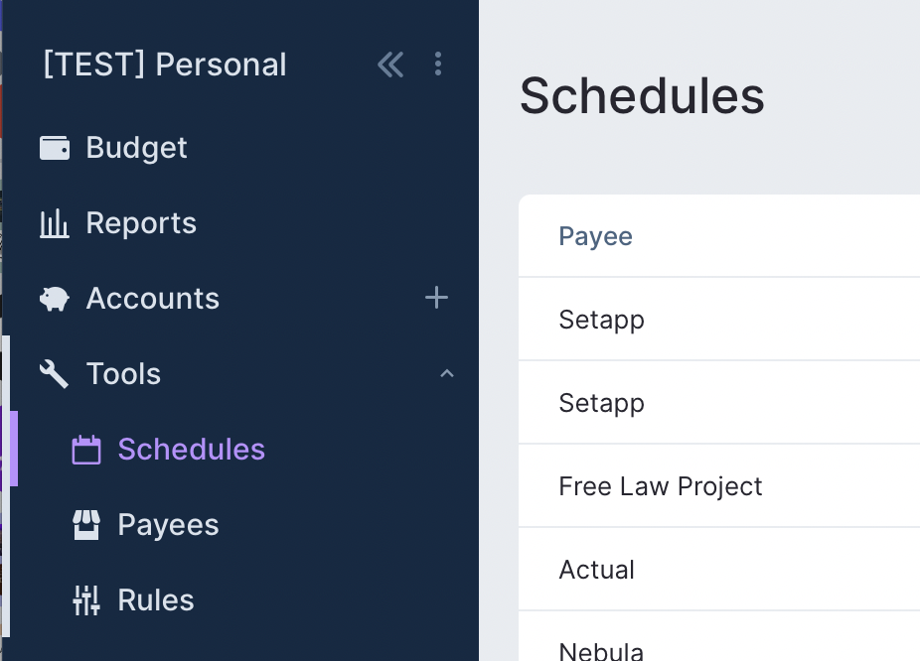This screenshot has height=661, width=920.
Task: Click the piggy bank Accounts icon
Action: tap(55, 299)
